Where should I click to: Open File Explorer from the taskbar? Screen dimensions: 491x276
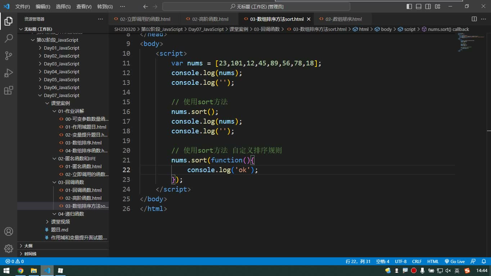(x=34, y=271)
